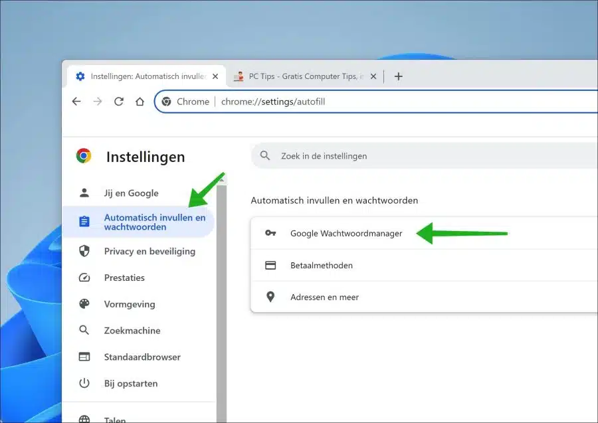Click the speedometer icon for Prestaties
Image resolution: width=598 pixels, height=423 pixels.
tap(84, 278)
